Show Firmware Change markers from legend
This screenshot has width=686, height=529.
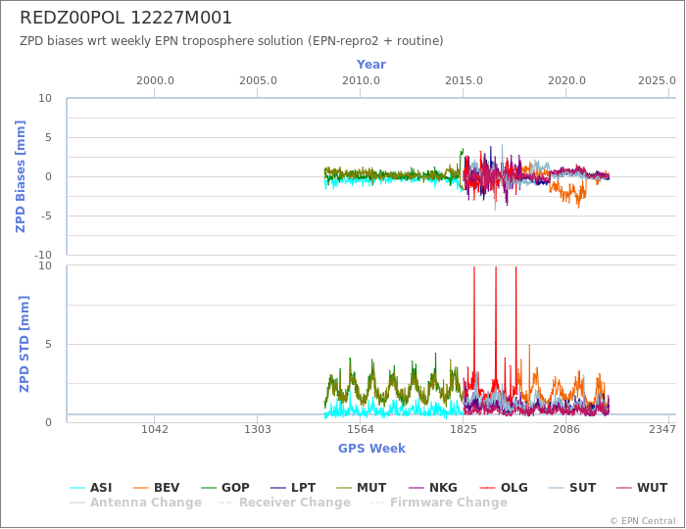438,503
